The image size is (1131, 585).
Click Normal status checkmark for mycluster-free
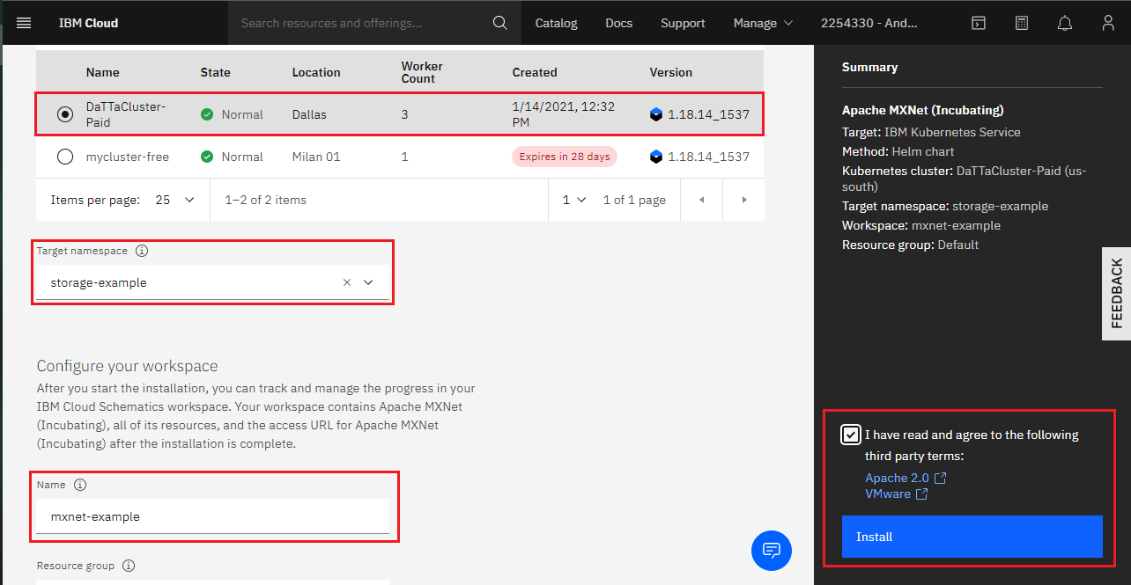207,157
